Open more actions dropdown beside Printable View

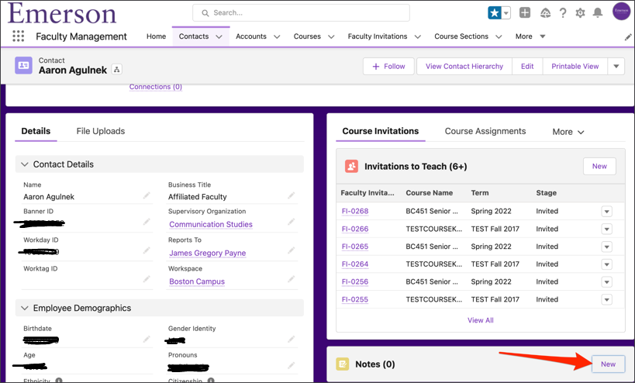(616, 67)
